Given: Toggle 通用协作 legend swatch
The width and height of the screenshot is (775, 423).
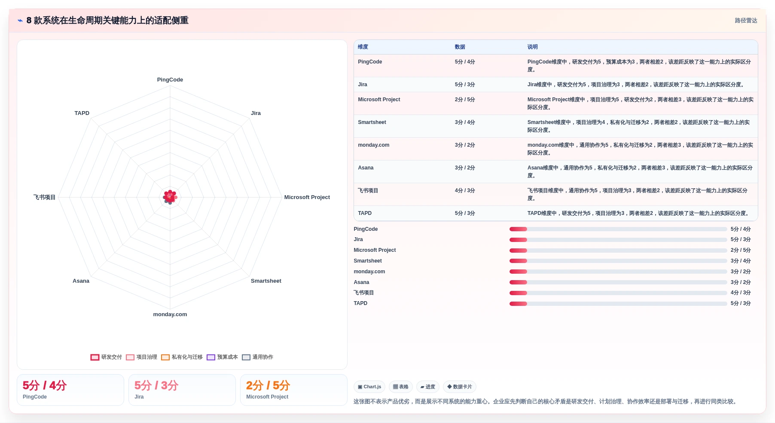Looking at the screenshot, I should coord(246,357).
